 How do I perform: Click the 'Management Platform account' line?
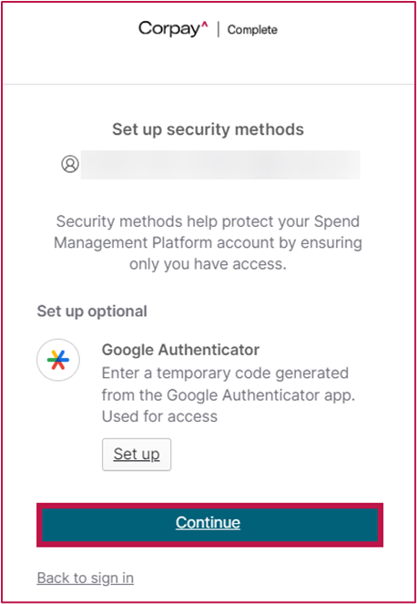(208, 243)
